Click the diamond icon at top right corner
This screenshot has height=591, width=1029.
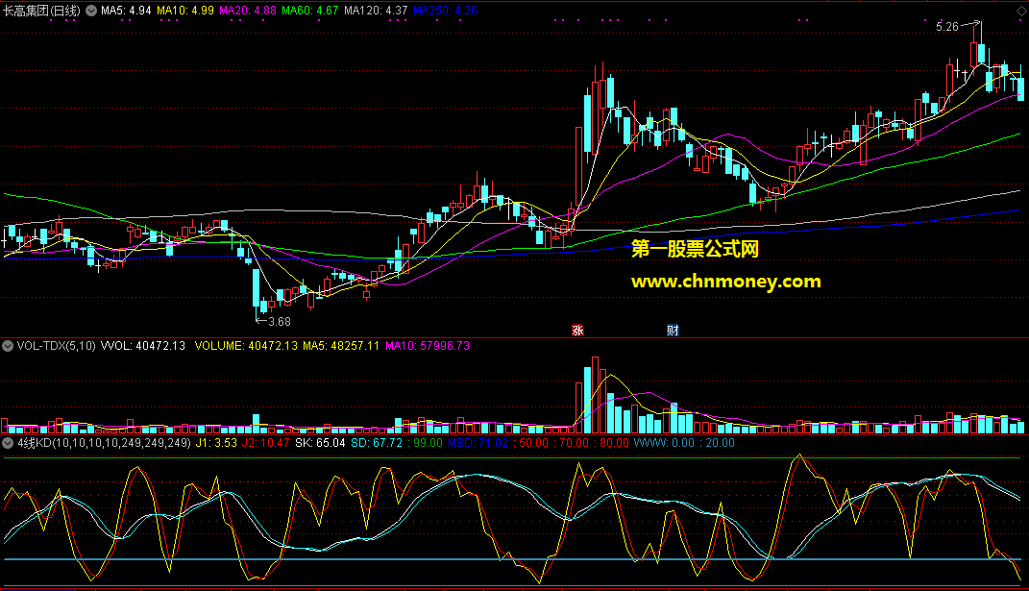[1021, 12]
